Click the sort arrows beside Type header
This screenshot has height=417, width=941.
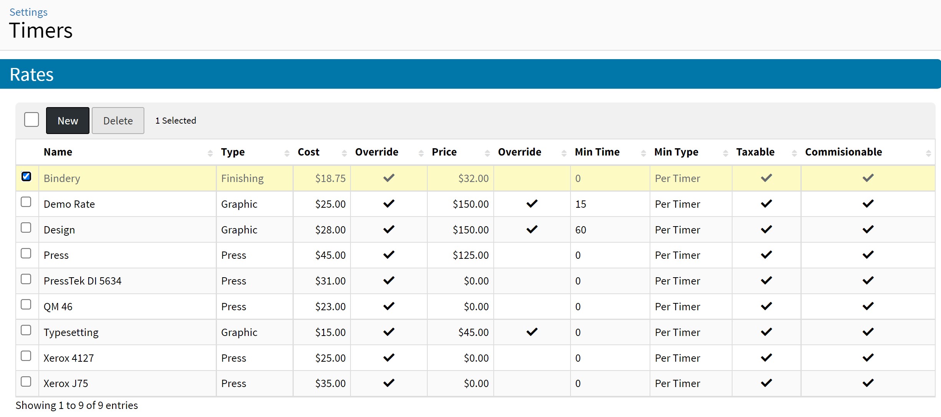tap(287, 153)
